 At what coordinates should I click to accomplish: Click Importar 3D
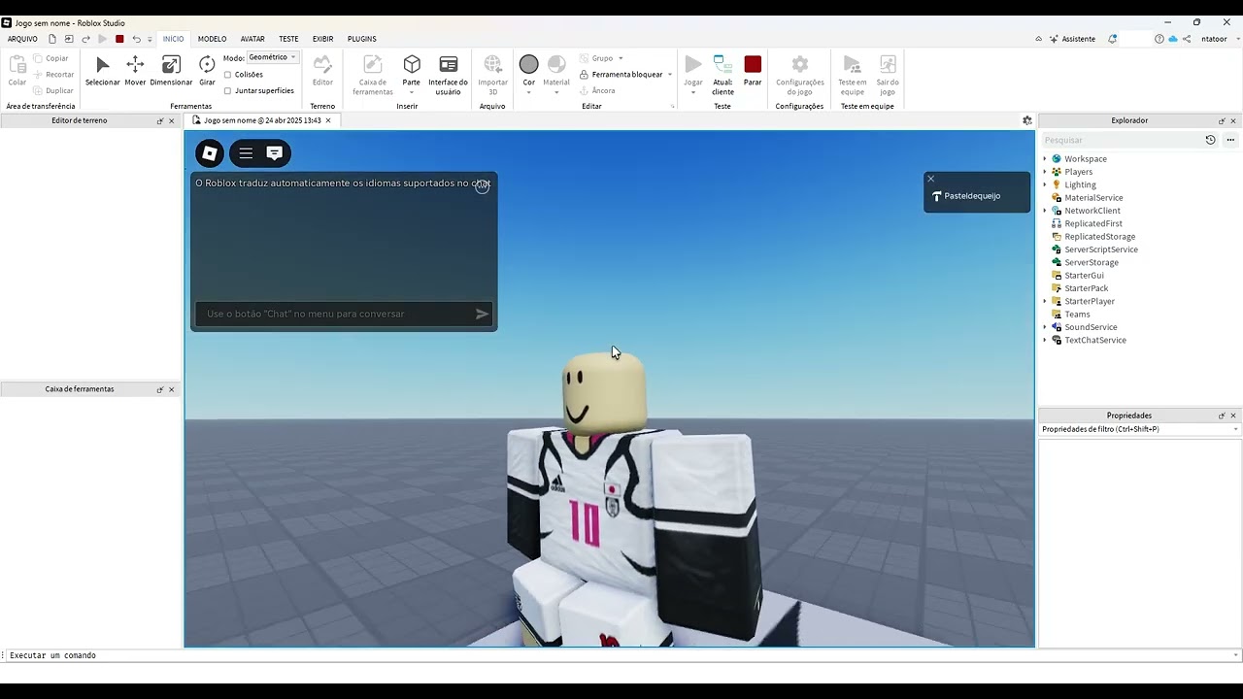[x=492, y=75]
